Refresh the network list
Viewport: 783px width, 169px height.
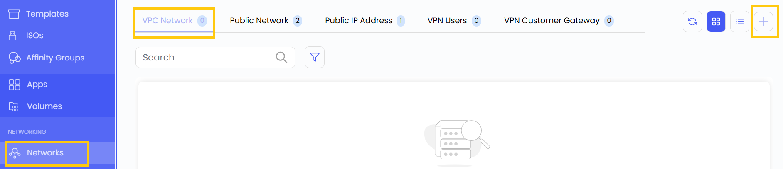[x=692, y=22]
